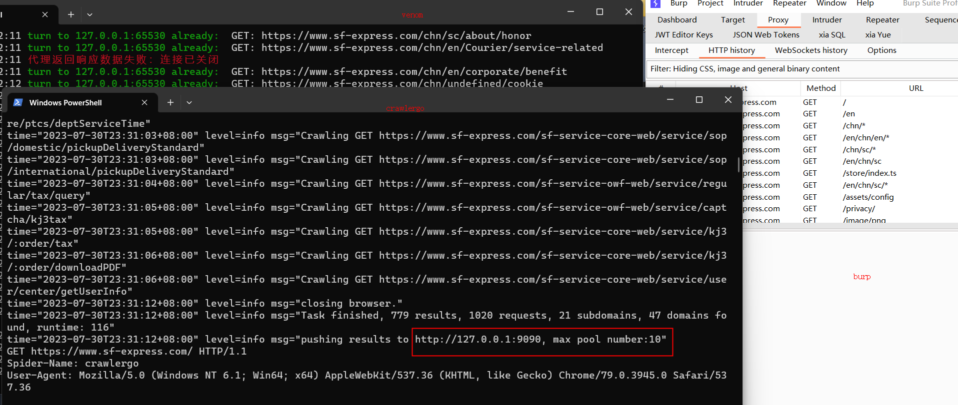Open the Proxy Options sub-tab
958x405 pixels.
[881, 50]
